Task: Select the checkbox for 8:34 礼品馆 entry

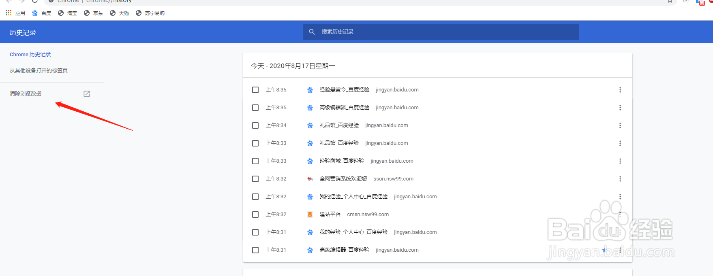Action: tap(255, 125)
